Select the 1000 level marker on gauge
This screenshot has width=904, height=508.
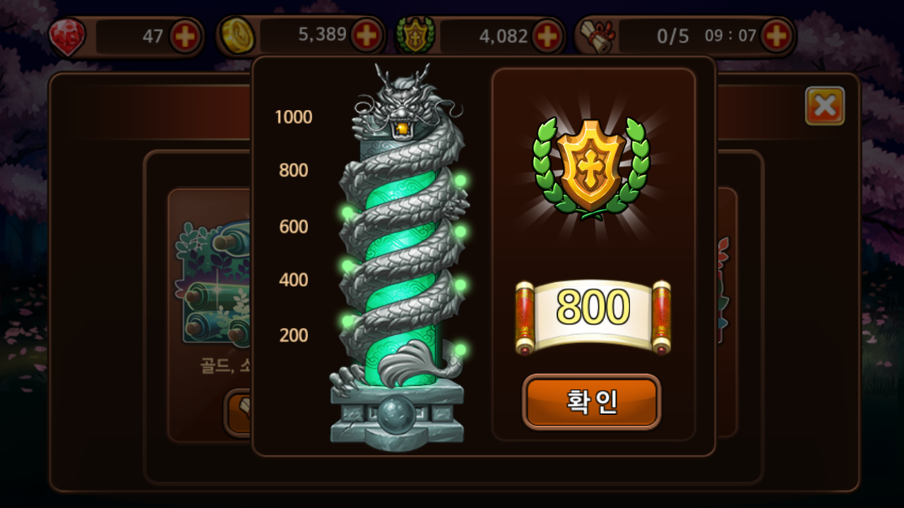pyautogui.click(x=293, y=117)
